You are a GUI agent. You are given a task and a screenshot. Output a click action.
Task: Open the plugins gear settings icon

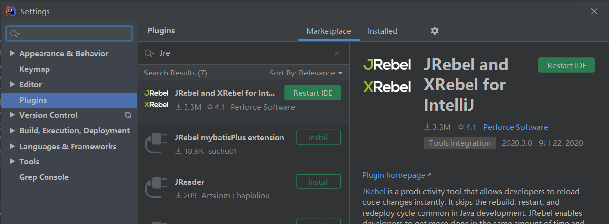(434, 31)
